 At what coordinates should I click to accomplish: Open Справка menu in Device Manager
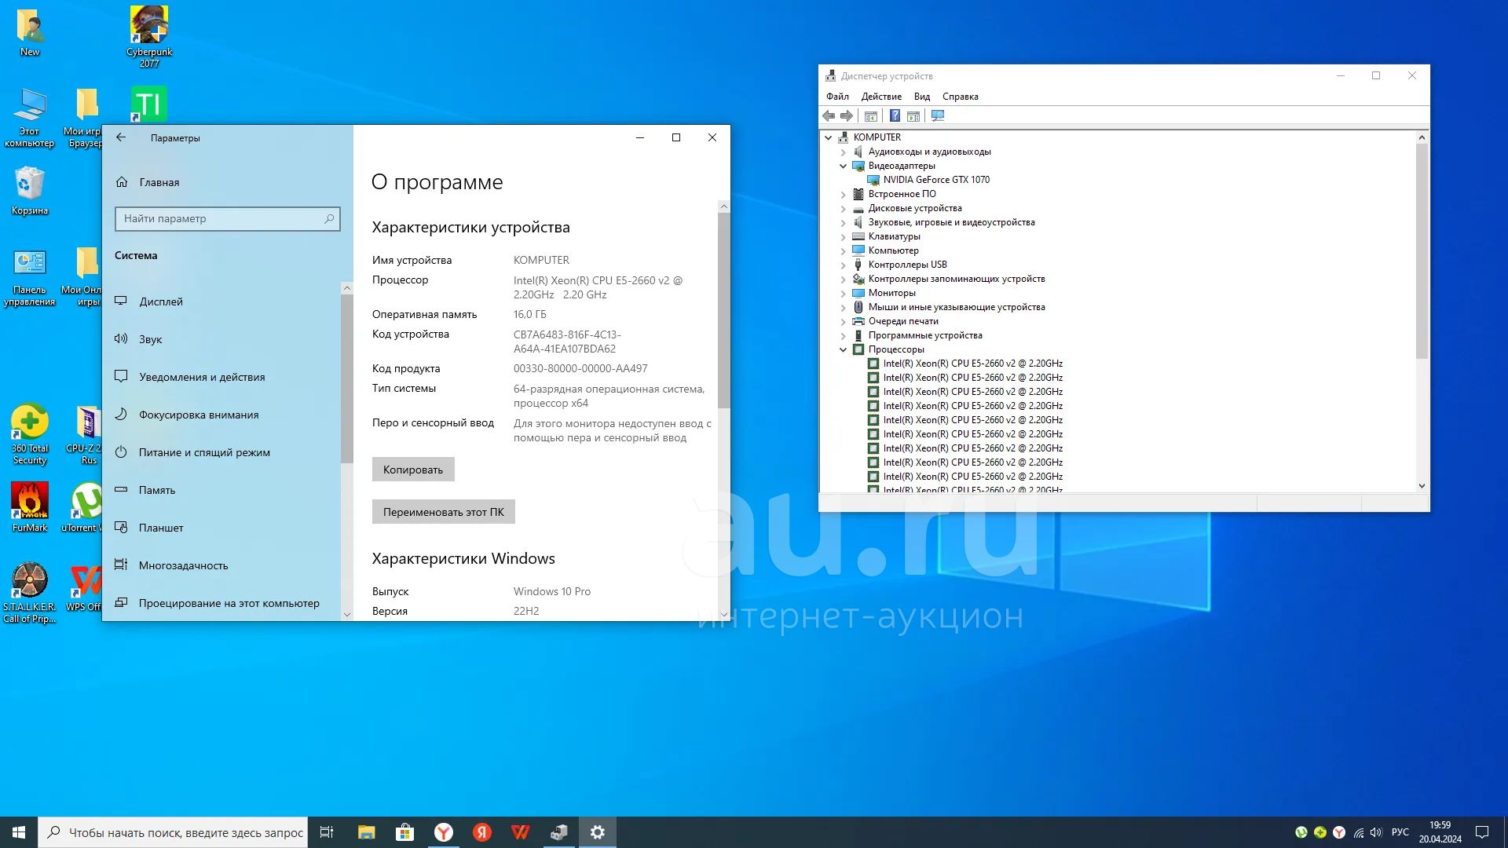click(960, 97)
